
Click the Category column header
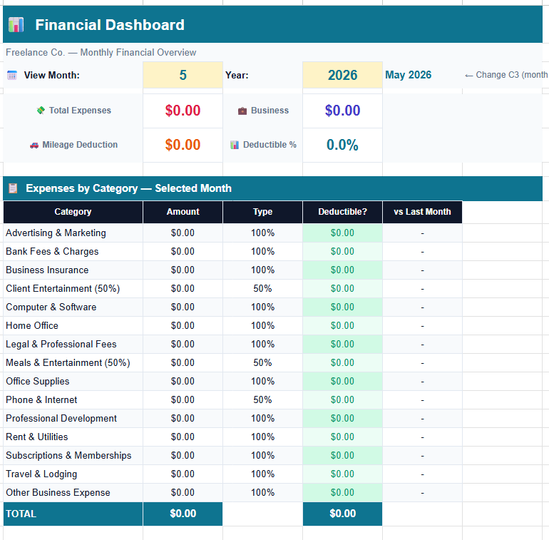pyautogui.click(x=73, y=212)
